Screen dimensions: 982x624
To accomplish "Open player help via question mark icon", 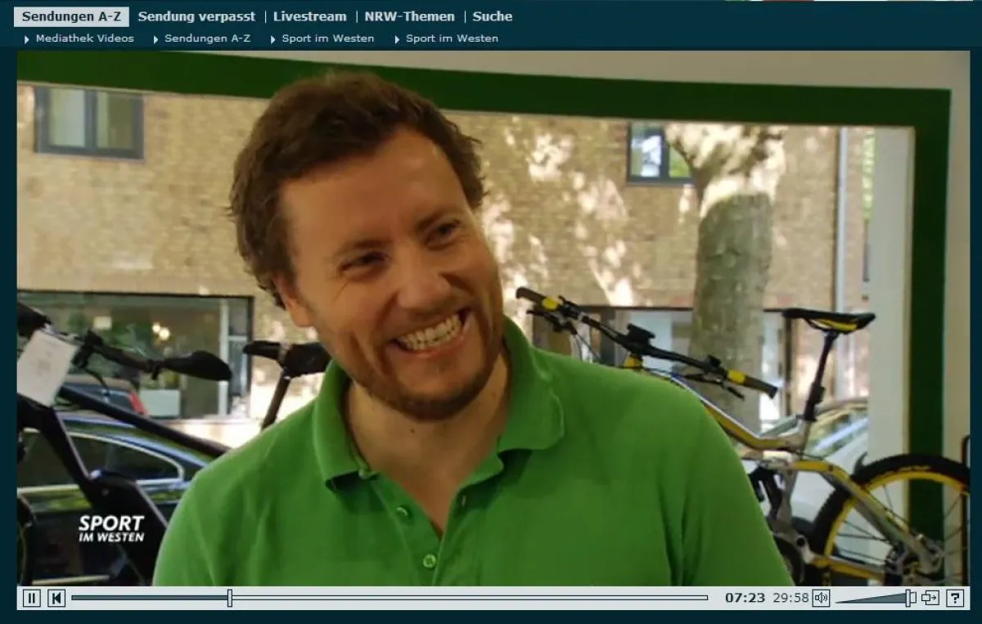I will [x=955, y=598].
